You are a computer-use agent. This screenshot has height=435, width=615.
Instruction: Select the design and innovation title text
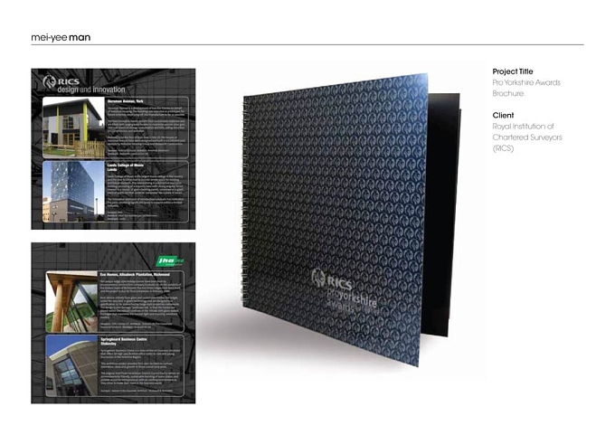91,90
